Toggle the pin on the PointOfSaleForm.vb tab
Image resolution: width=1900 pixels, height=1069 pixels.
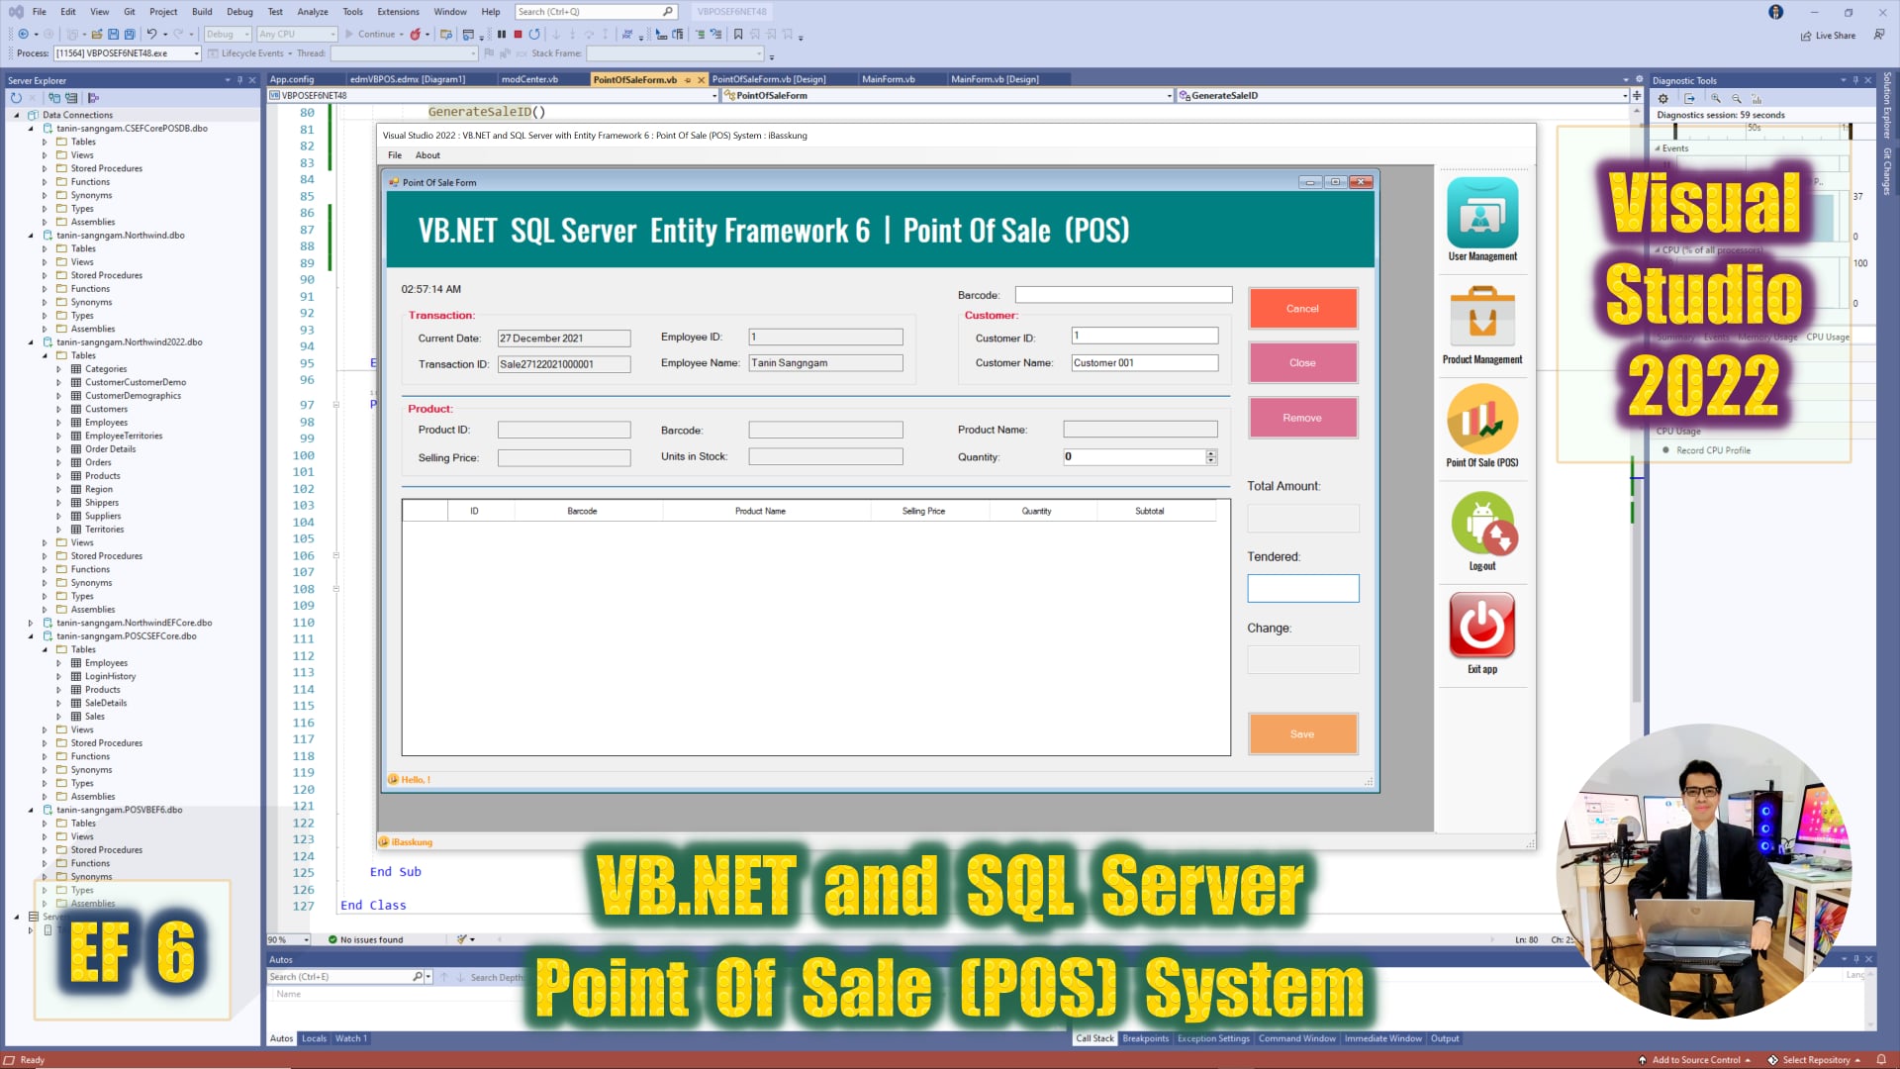pyautogui.click(x=688, y=79)
